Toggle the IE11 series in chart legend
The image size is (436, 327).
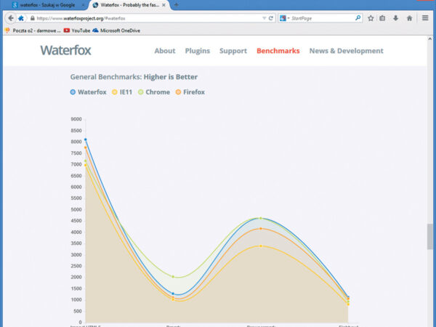pyautogui.click(x=126, y=92)
